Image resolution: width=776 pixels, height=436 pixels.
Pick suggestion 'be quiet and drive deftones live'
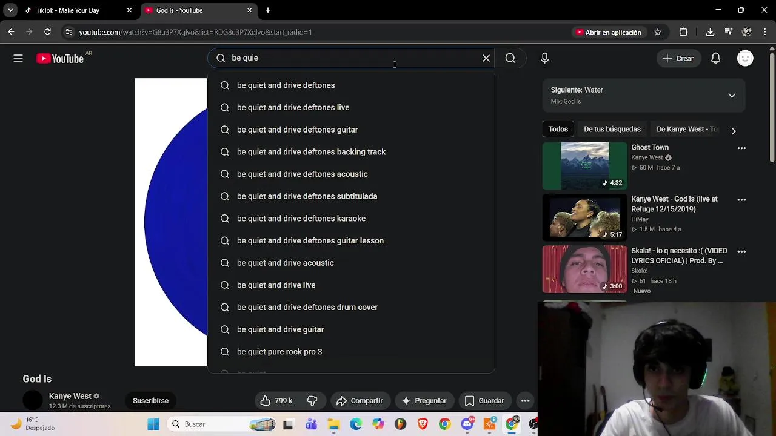[351, 107]
